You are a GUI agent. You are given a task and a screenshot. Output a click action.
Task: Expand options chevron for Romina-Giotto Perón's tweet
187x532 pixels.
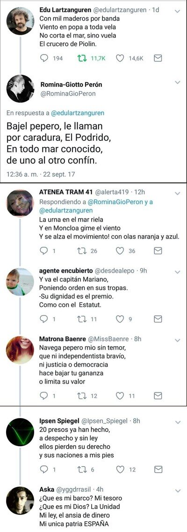(x=177, y=83)
